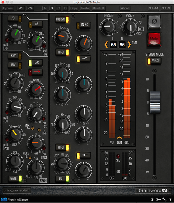Click the Paste button
Screen dimensions: 174x203
tap(85, 8)
